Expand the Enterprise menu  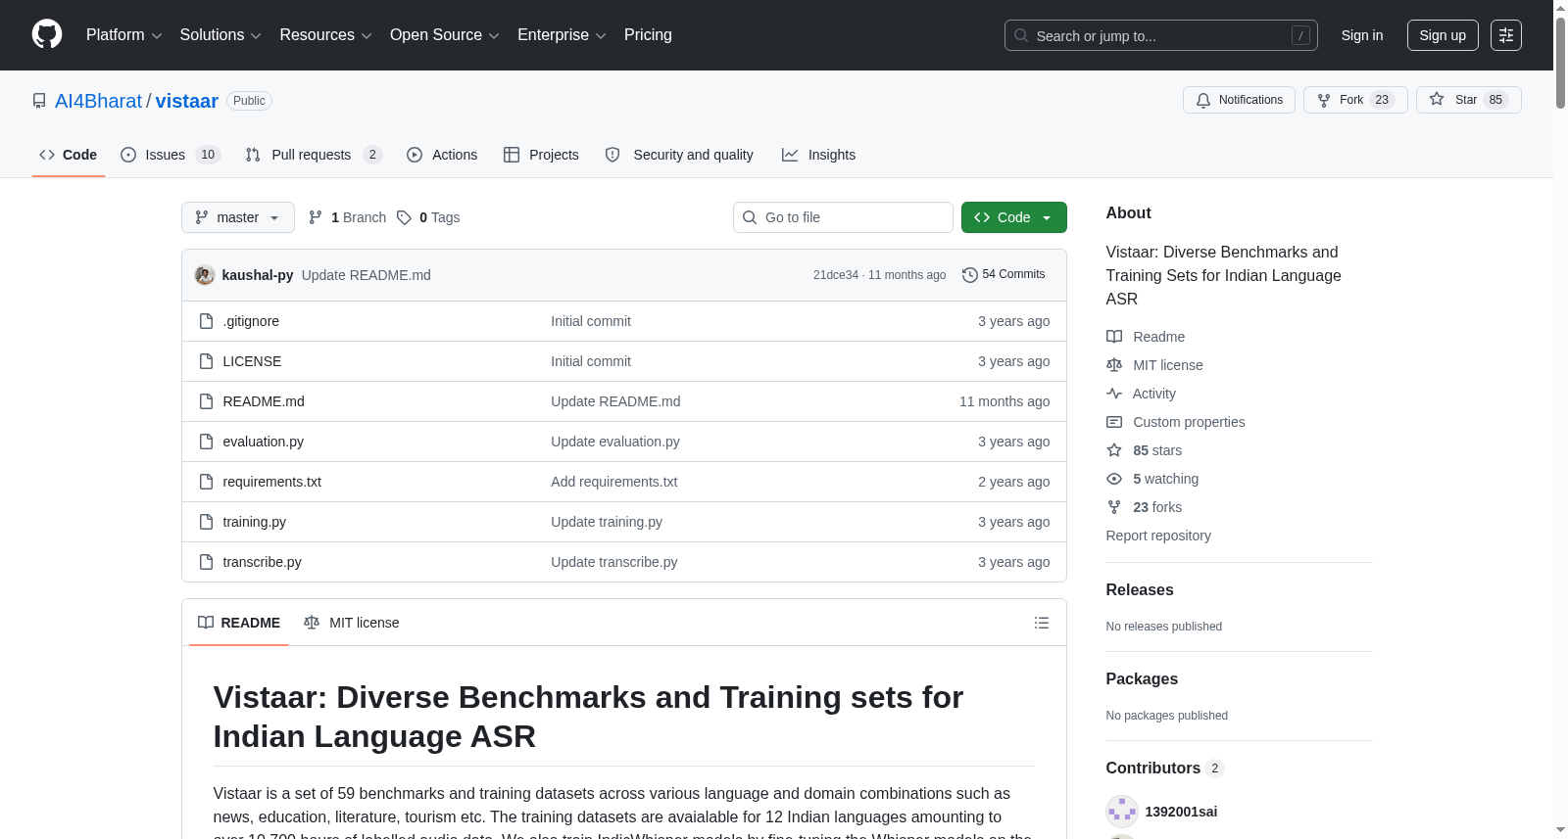(562, 35)
